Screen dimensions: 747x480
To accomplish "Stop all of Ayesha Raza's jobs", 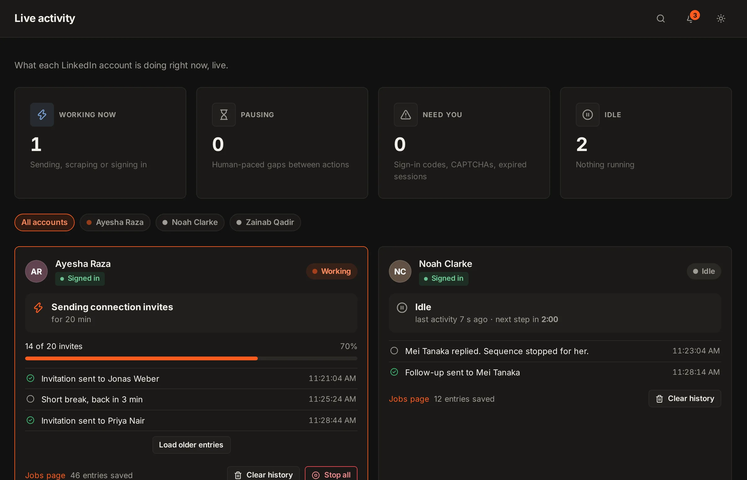I will point(331,475).
